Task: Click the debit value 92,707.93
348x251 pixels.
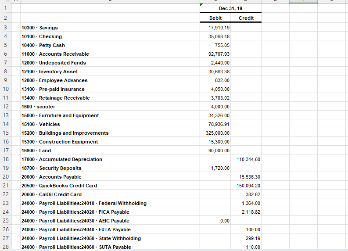Action: [x=215, y=54]
